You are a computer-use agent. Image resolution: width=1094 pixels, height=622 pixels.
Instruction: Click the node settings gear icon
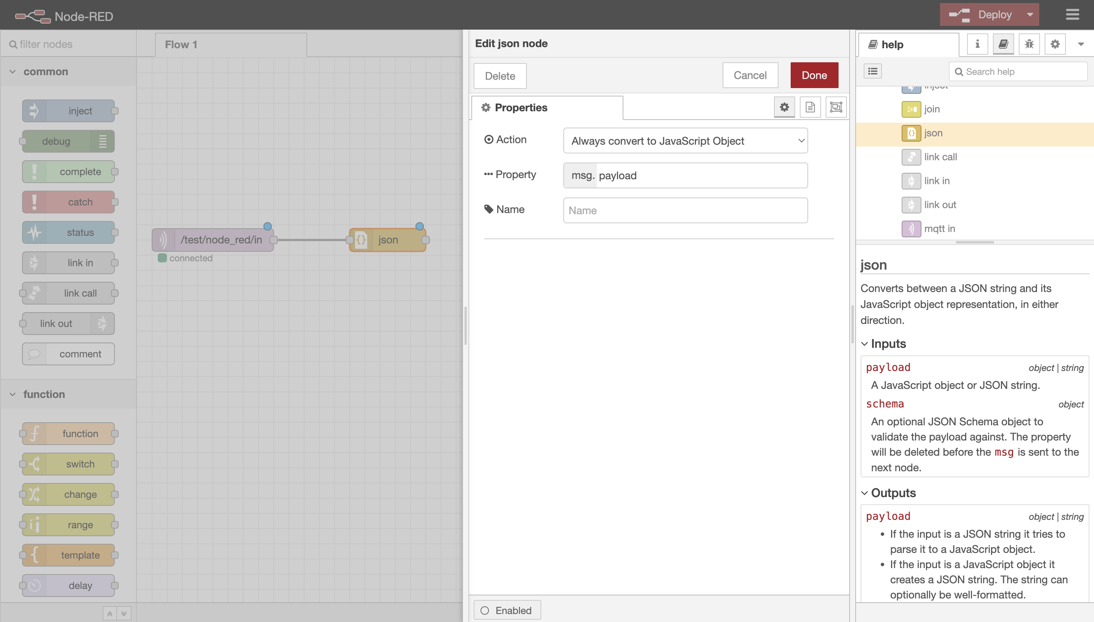coord(785,107)
